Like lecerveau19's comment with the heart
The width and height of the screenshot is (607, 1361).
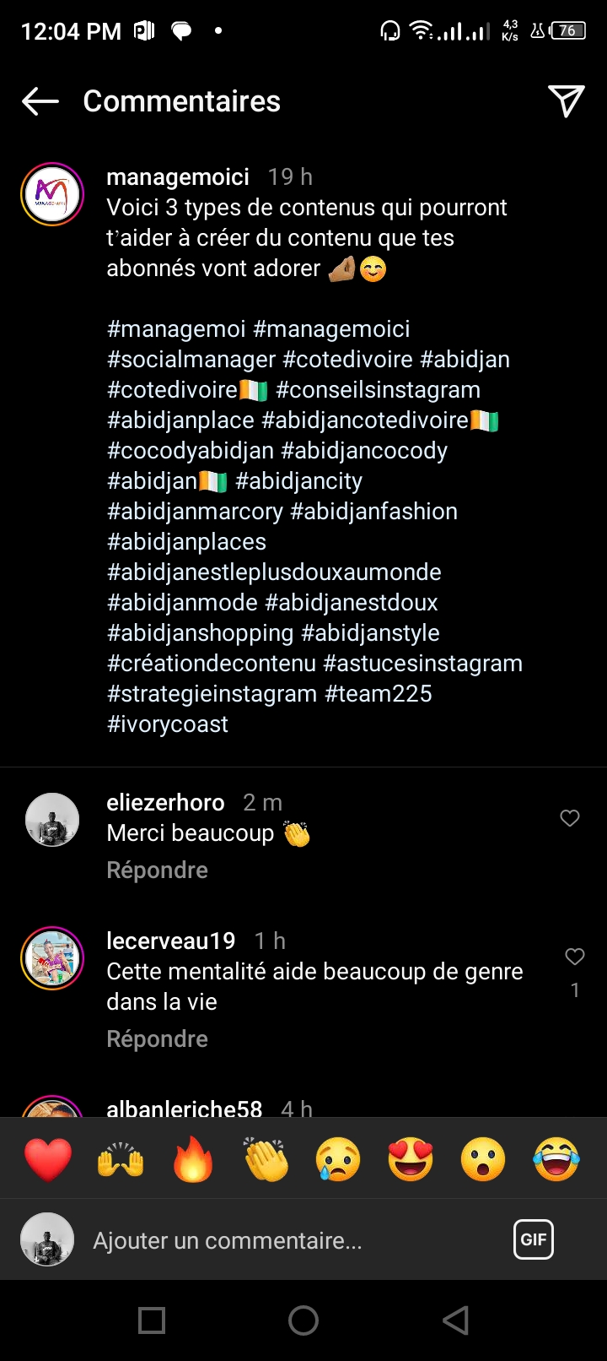point(575,957)
